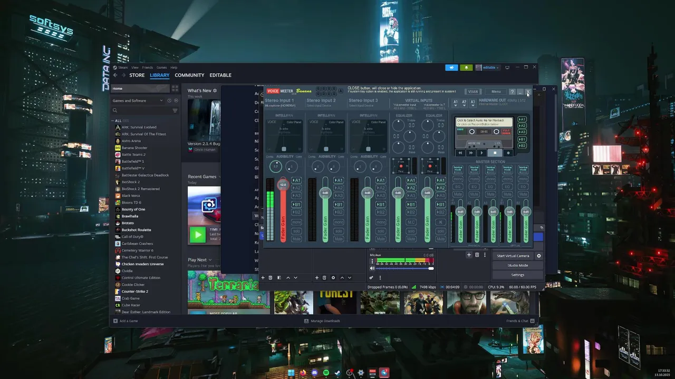Click Stereo Input 2 fader gain knob
This screenshot has width=675, height=379.
[x=325, y=193]
